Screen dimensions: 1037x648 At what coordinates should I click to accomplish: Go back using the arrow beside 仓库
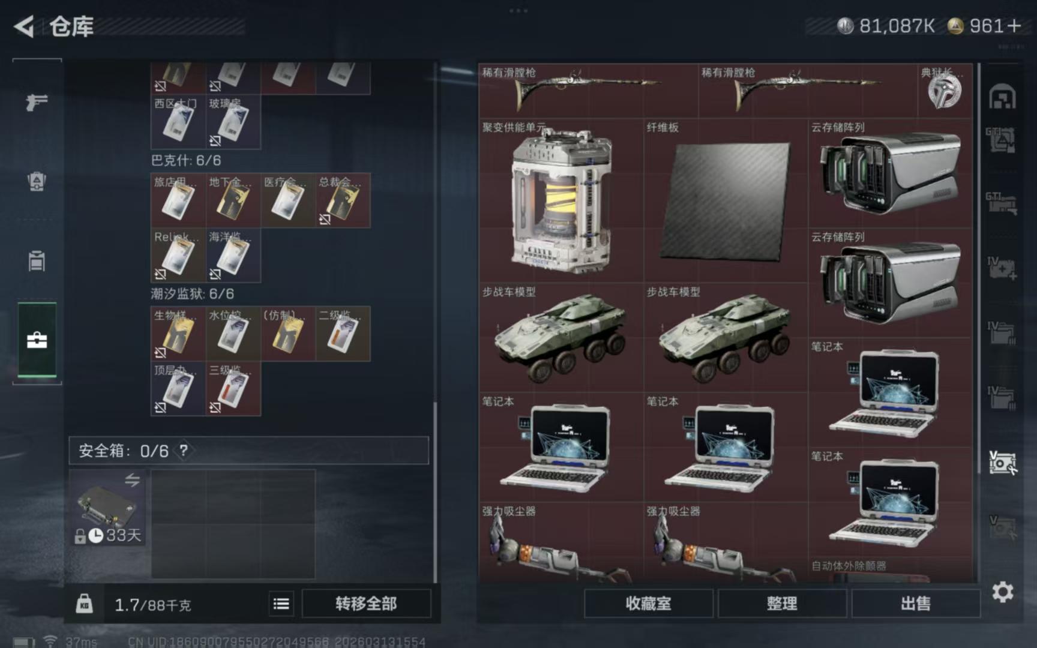24,26
